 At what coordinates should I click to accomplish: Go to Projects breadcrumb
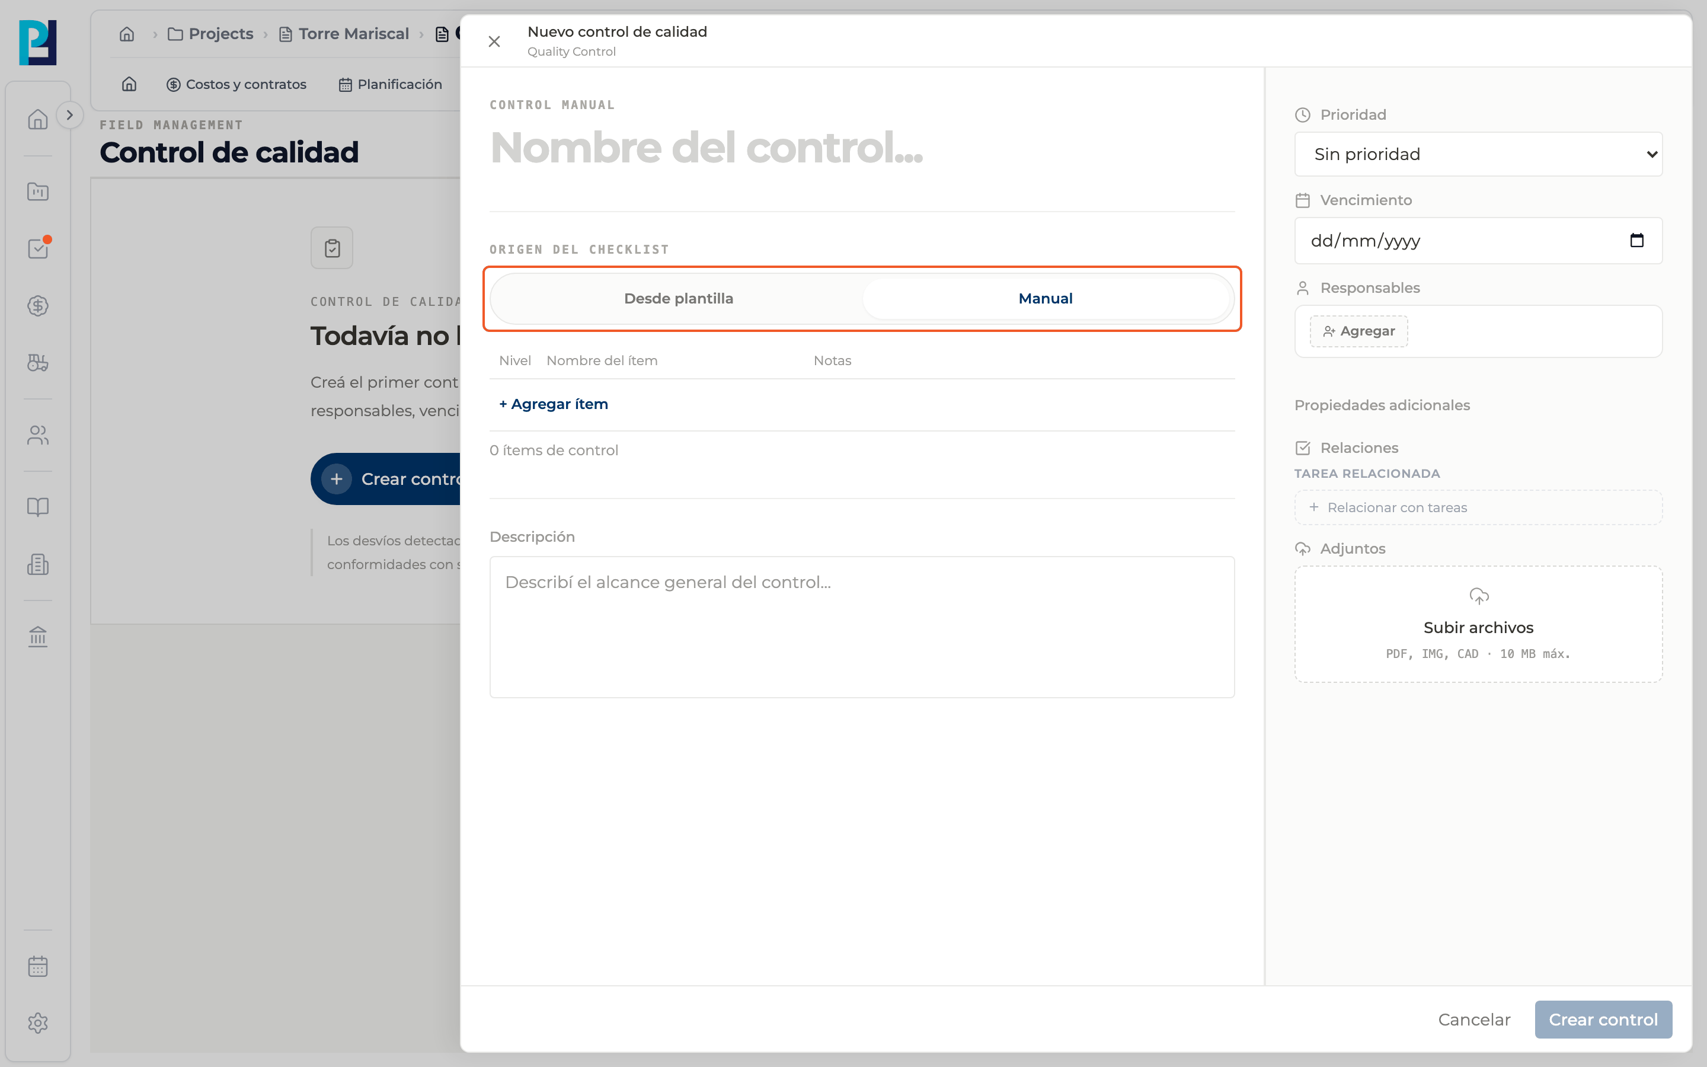pyautogui.click(x=210, y=34)
